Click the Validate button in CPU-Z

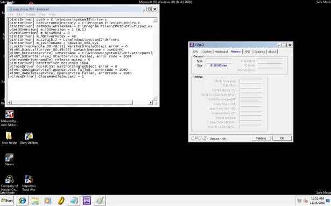(x=261, y=138)
